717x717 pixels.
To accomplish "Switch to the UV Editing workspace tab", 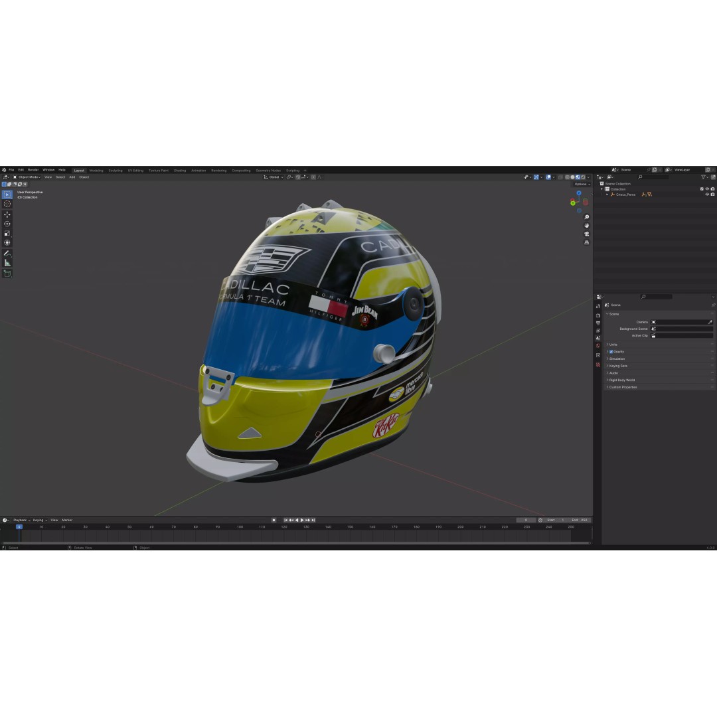I will pos(135,171).
